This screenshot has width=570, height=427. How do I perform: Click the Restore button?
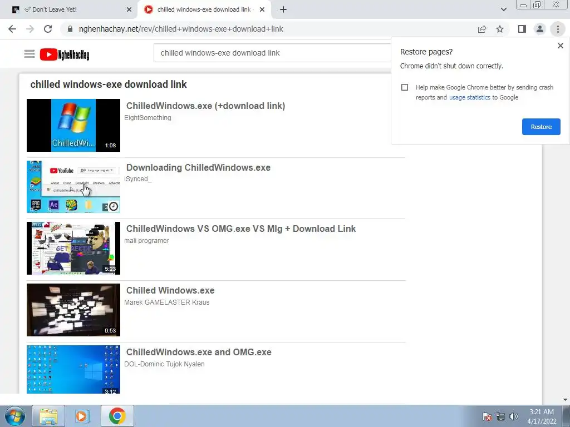click(x=541, y=127)
